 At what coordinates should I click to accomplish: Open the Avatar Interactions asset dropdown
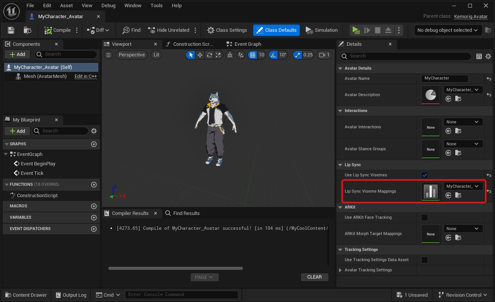[463, 122]
